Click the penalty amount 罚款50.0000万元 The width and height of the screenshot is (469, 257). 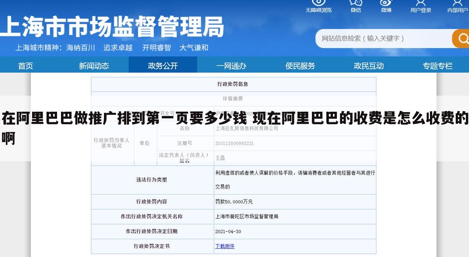tap(234, 202)
